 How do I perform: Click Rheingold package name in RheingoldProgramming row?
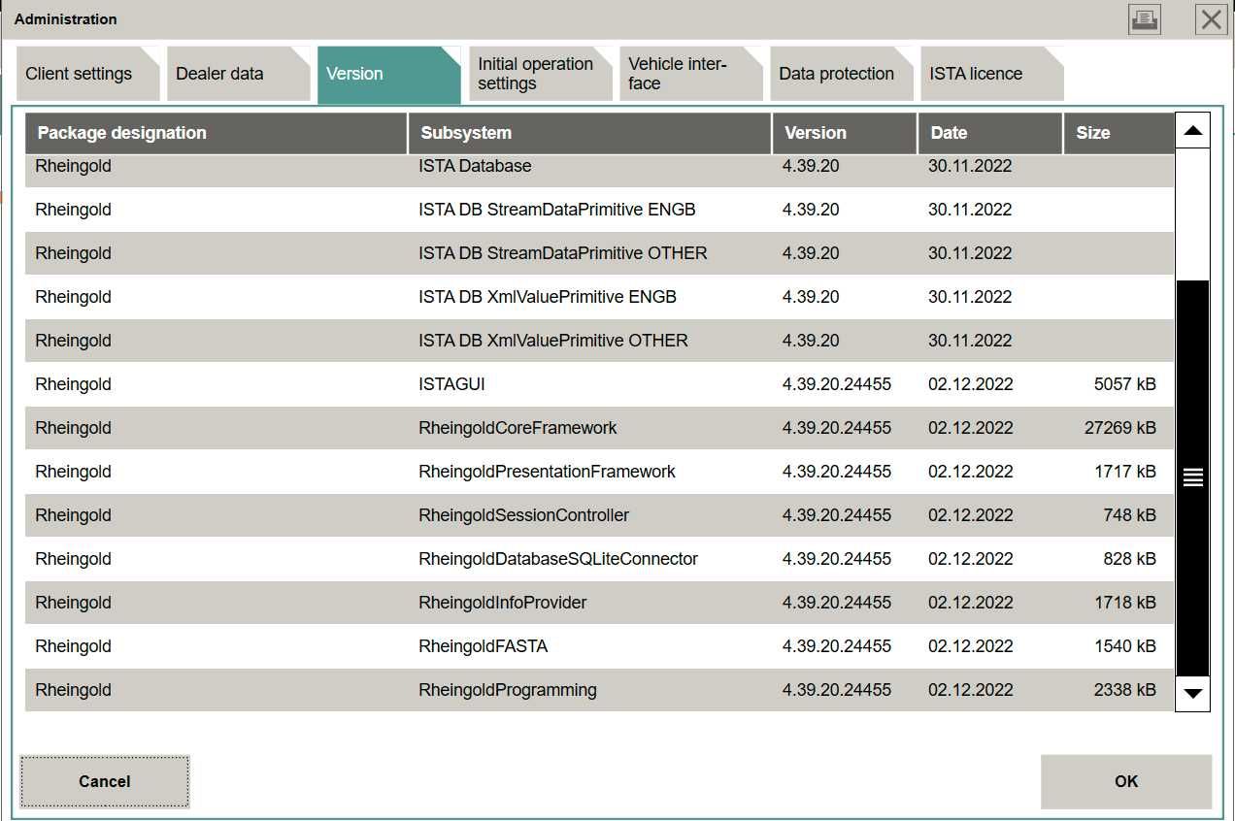73,690
